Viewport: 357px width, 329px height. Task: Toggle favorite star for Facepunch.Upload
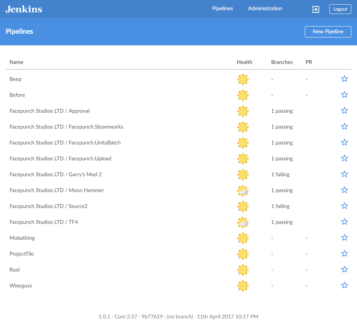(345, 158)
